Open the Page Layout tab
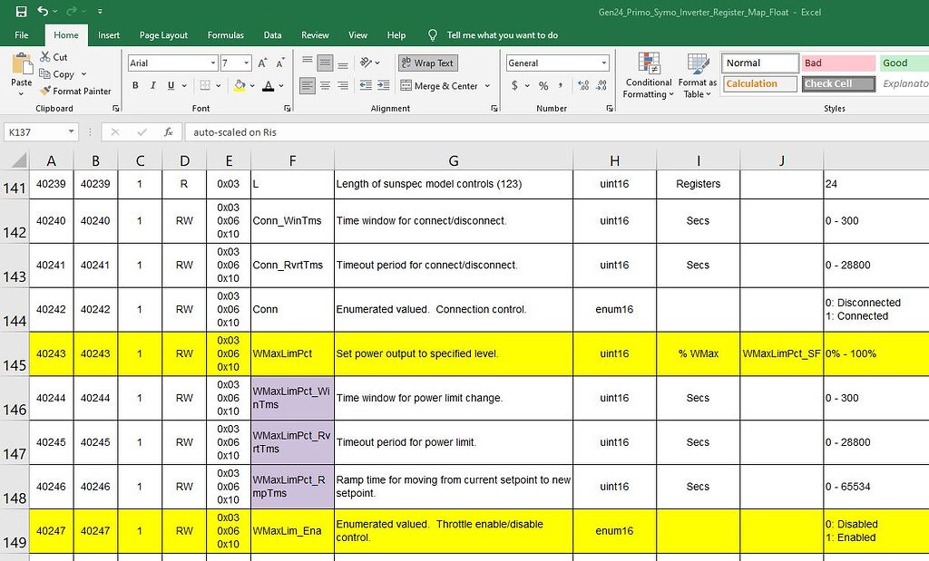 click(x=163, y=35)
